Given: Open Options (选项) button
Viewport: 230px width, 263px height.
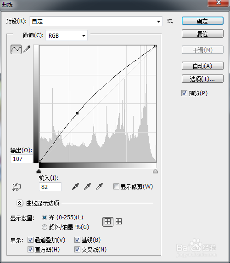Looking at the screenshot, I should click(202, 79).
